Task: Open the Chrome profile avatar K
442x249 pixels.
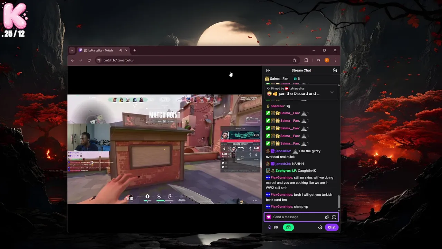Action: click(x=327, y=60)
